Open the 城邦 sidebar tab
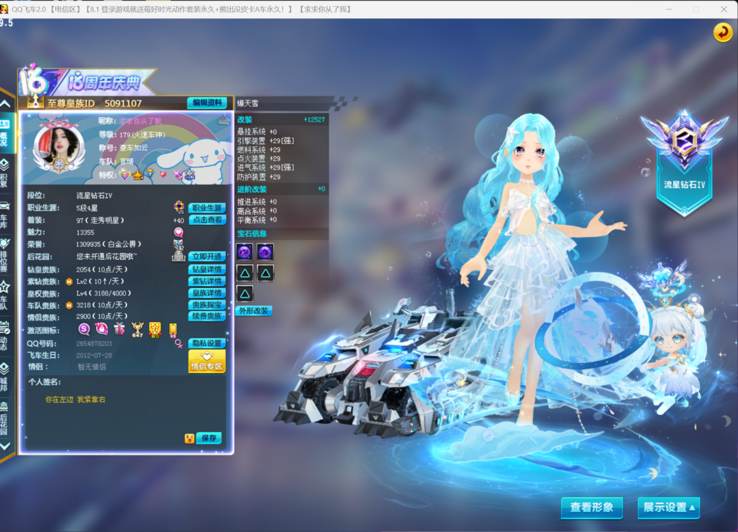This screenshot has width=738, height=532. 5,377
